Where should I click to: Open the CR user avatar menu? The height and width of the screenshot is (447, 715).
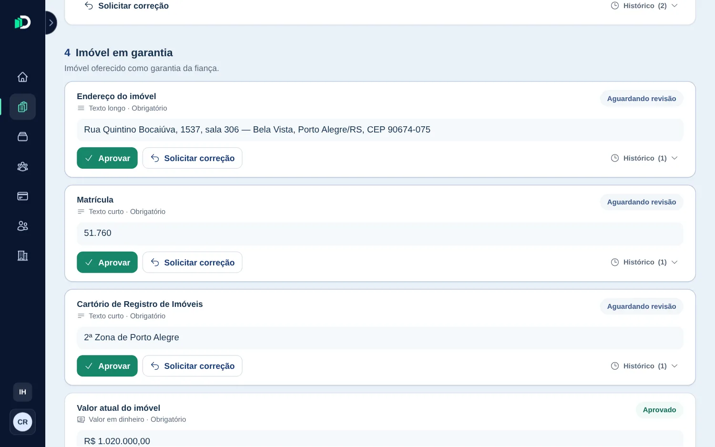coord(22,422)
